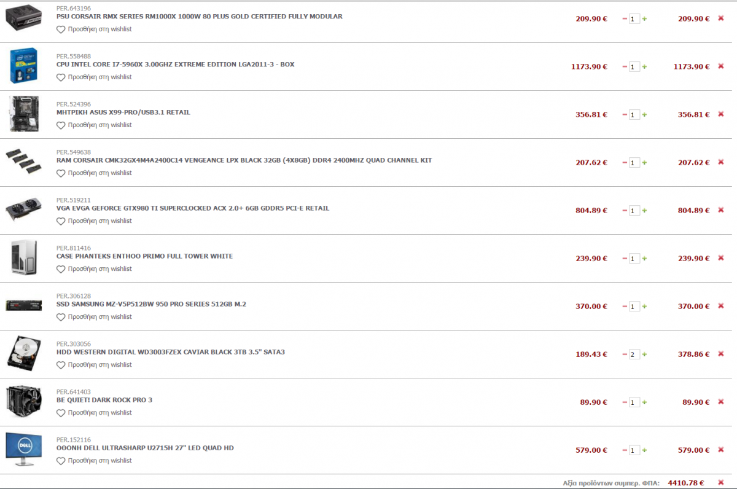
Task: Remove the Corsair RM1000X PSU from cart
Action: point(721,18)
